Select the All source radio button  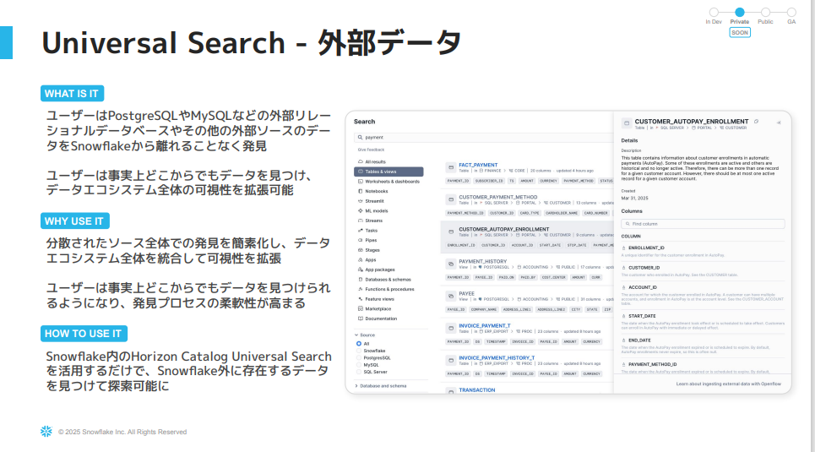pos(359,344)
